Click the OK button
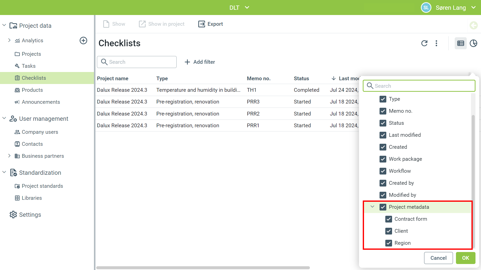 pos(465,258)
